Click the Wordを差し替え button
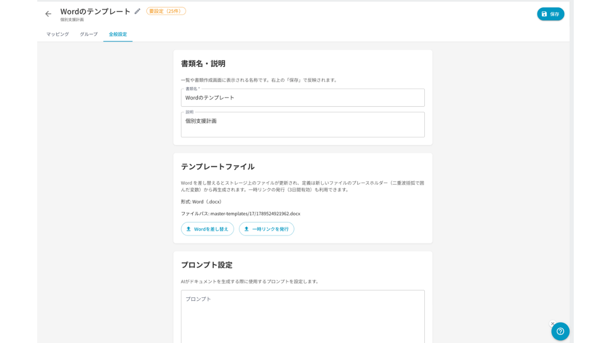Image resolution: width=611 pixels, height=343 pixels. [x=207, y=229]
